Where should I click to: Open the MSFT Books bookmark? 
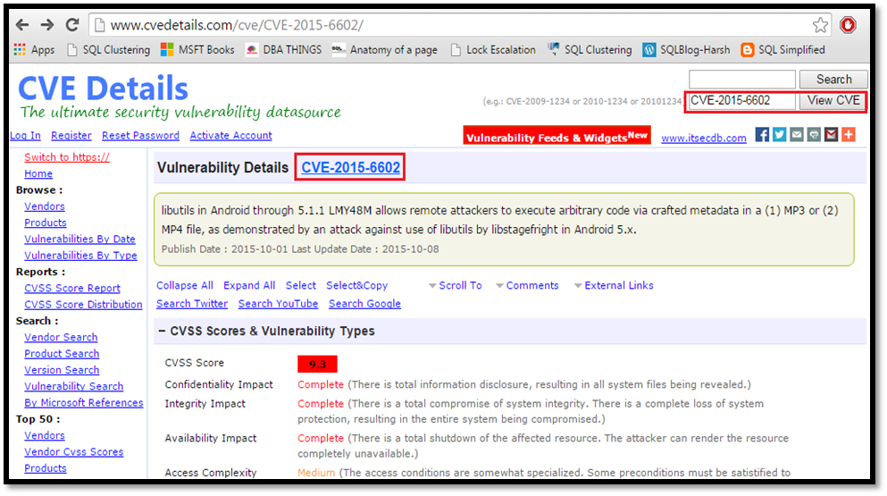pos(197,50)
